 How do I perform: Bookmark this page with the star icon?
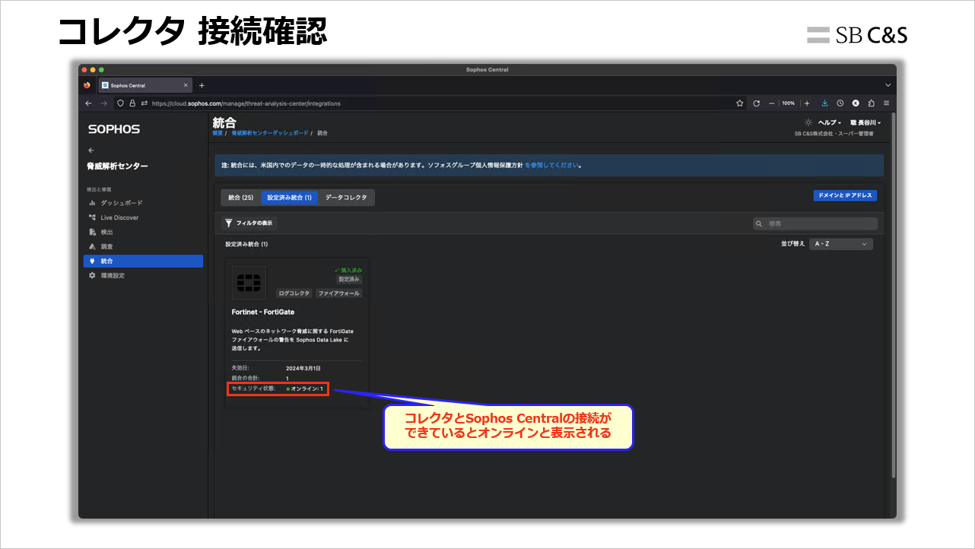(739, 103)
